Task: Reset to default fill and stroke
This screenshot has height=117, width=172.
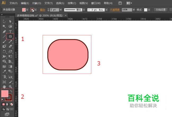Action: (x=2, y=100)
